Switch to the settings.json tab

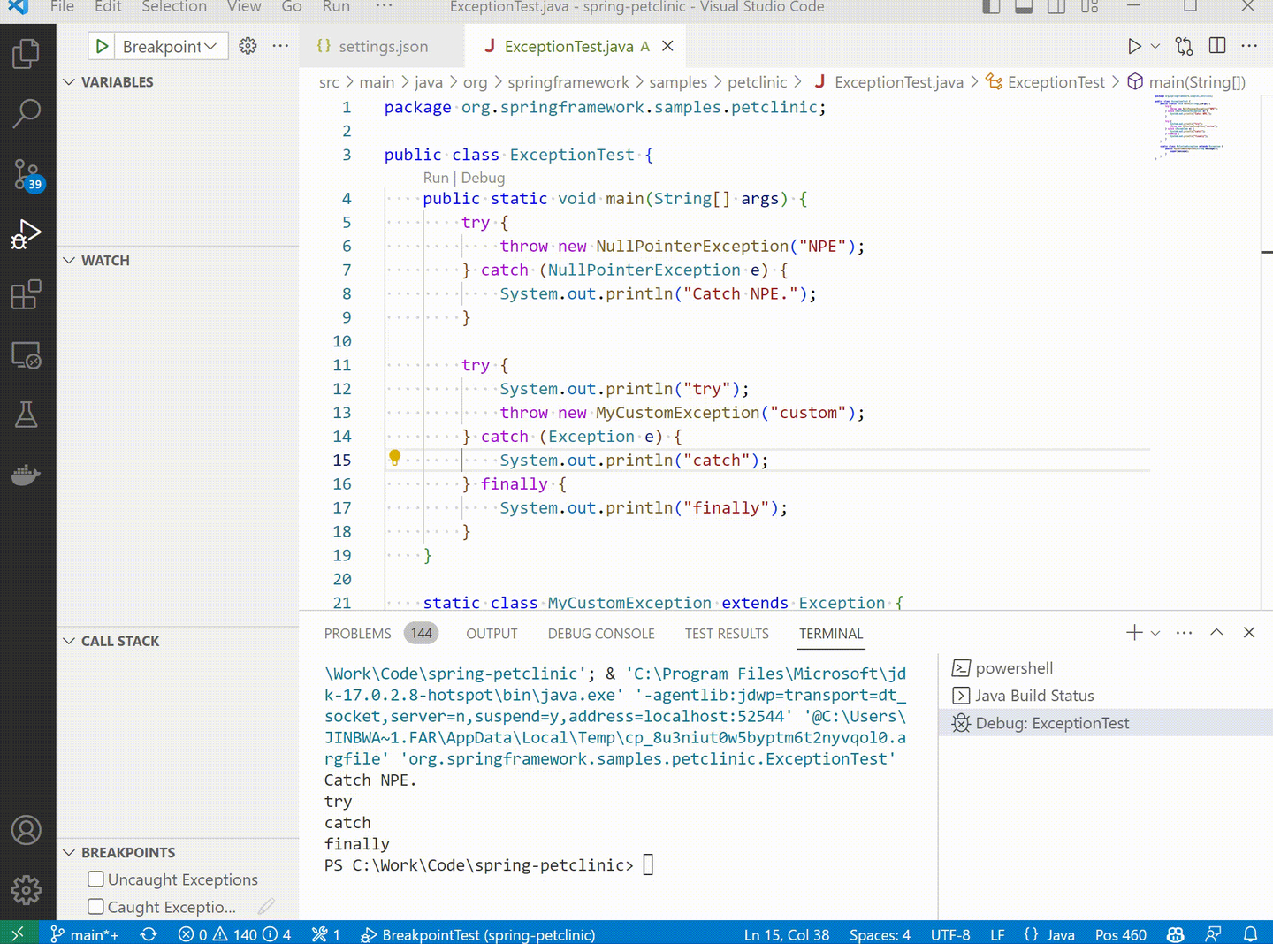(x=383, y=46)
